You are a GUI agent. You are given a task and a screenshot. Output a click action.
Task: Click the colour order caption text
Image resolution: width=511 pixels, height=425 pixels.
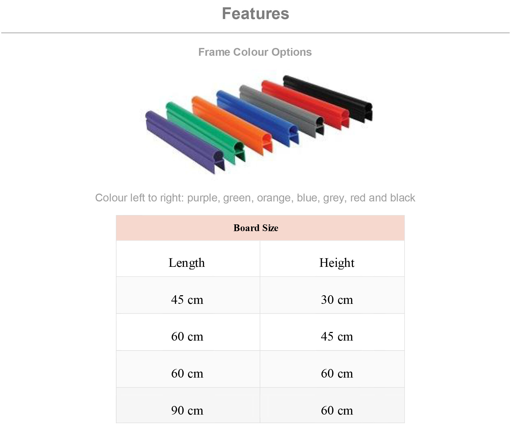[x=255, y=198]
